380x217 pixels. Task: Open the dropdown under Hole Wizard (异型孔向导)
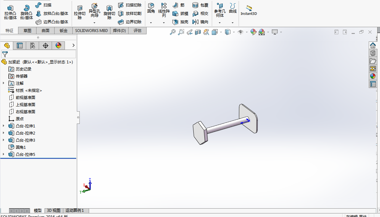(x=94, y=23)
